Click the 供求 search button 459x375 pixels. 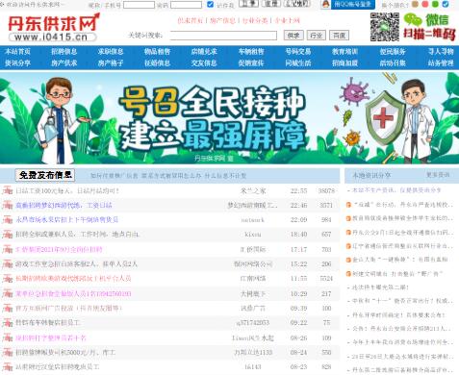point(293,36)
